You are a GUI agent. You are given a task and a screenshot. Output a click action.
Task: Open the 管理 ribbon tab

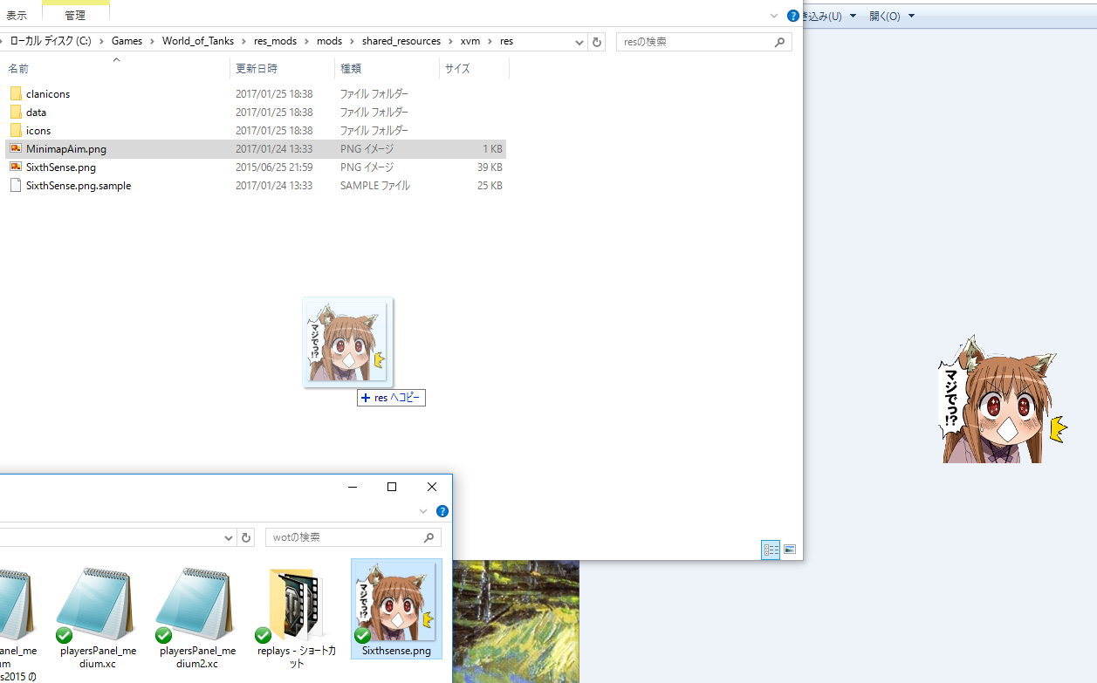point(75,16)
